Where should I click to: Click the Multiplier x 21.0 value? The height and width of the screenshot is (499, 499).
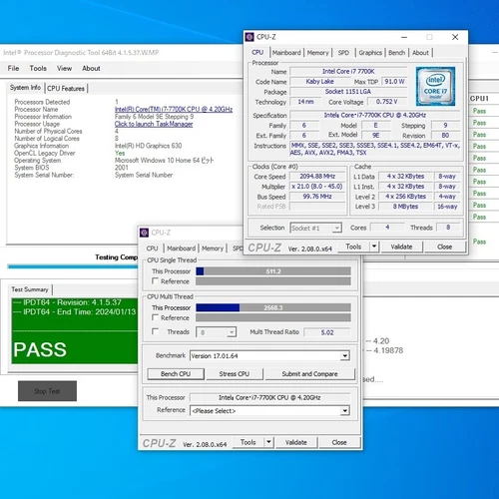point(317,187)
